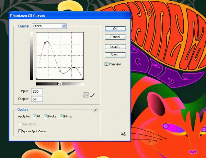206x158 pixels.
Task: Select the pencil draw curve tool
Action: tap(92, 95)
